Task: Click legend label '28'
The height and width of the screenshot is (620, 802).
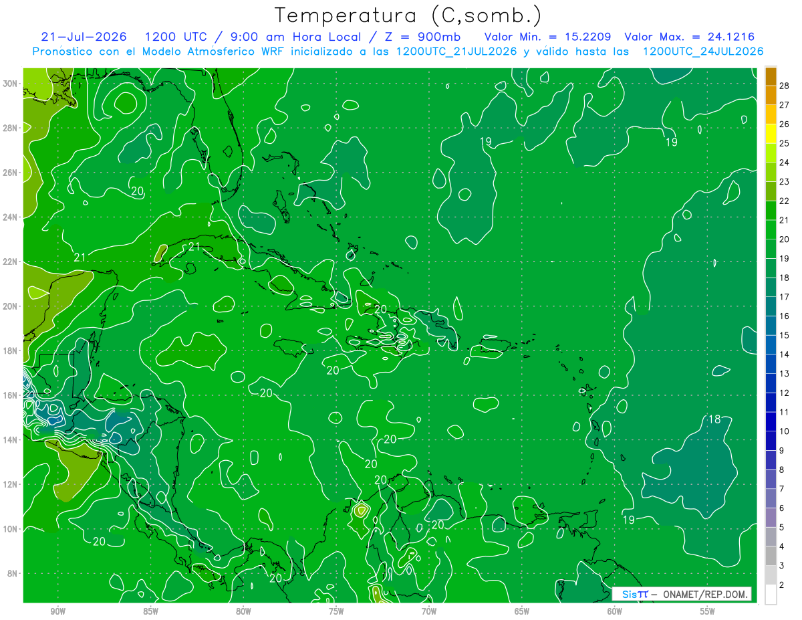Action: tap(785, 85)
